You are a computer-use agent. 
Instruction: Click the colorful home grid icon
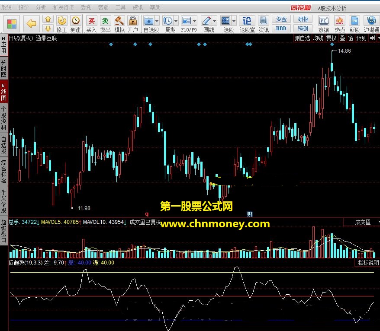12,24
